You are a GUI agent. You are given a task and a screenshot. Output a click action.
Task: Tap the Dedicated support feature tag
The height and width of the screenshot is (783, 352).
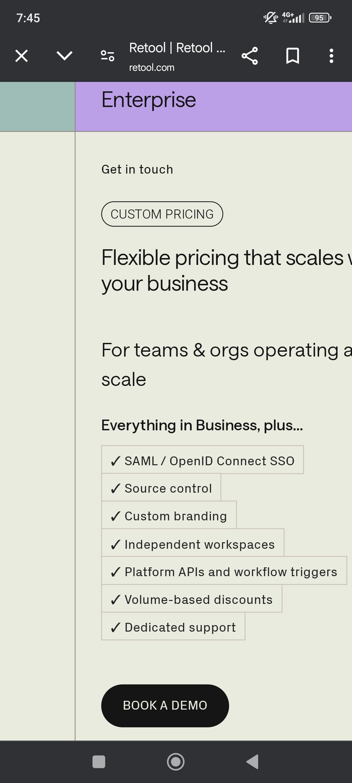[173, 626]
